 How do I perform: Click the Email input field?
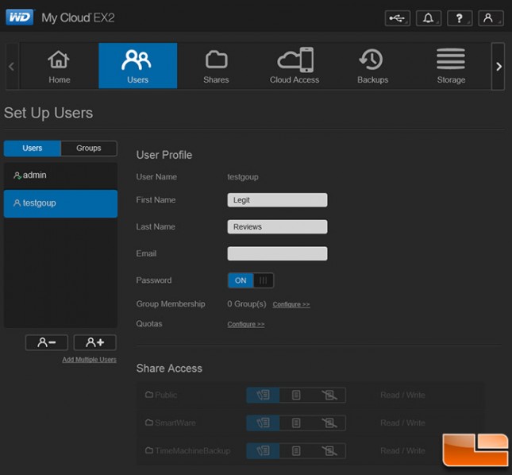277,253
